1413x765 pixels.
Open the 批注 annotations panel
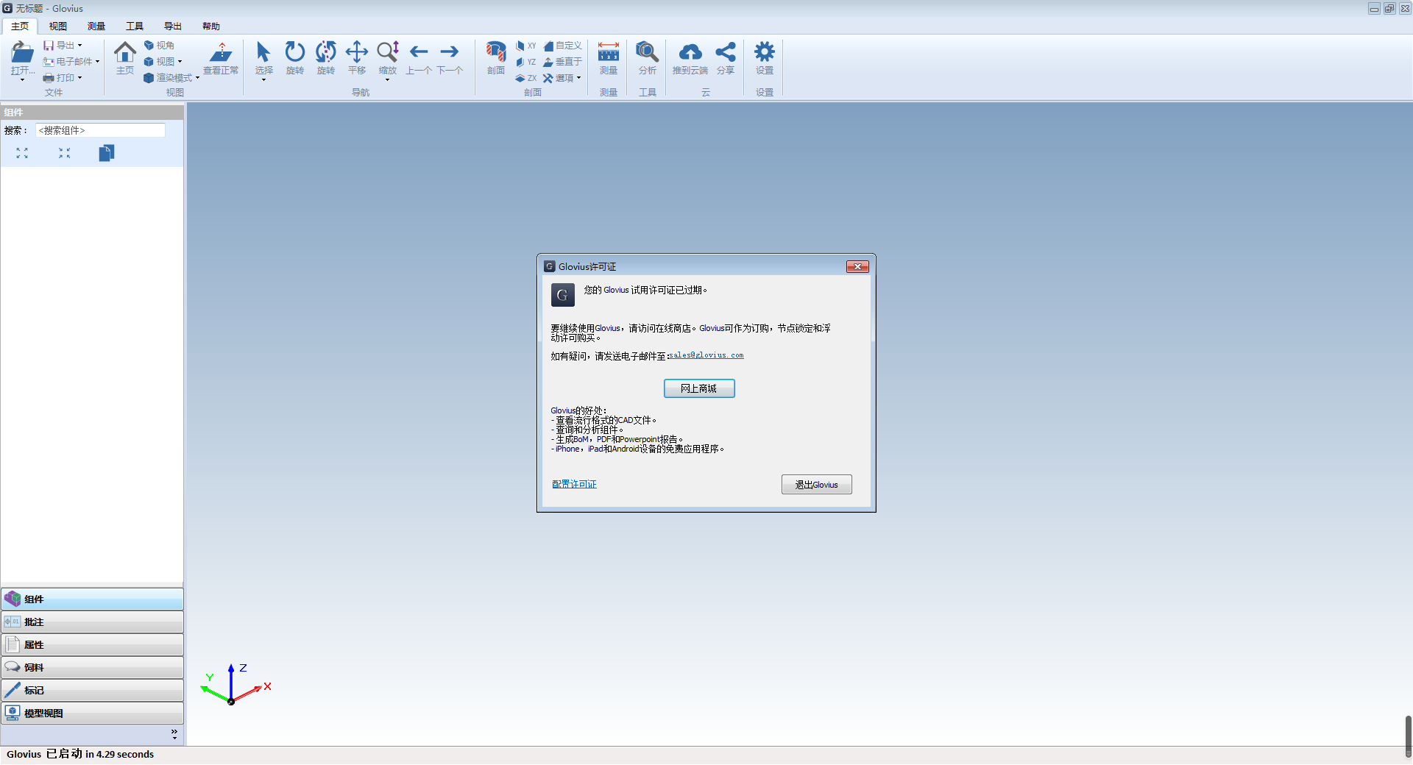[x=92, y=622]
